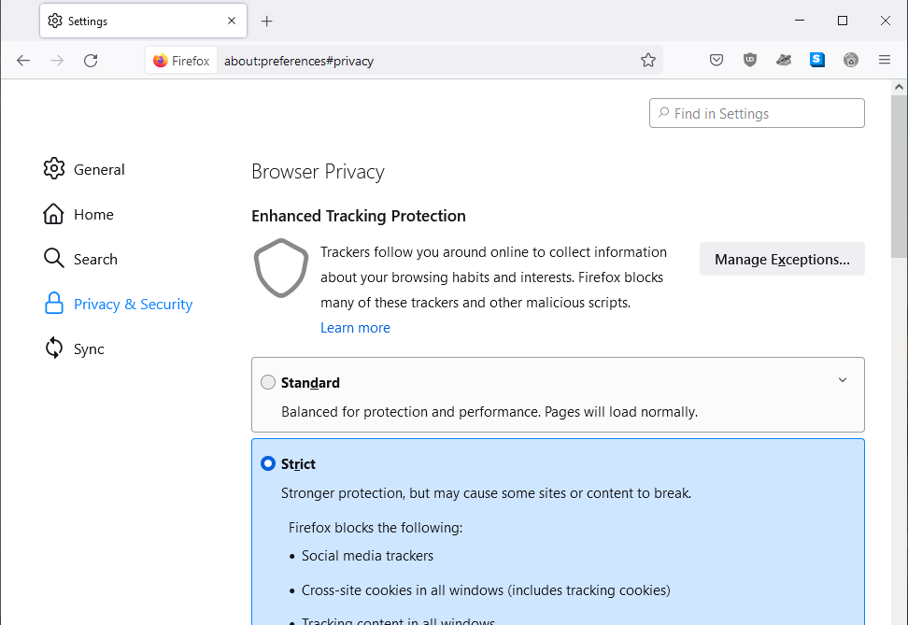Save the page to Pocket
This screenshot has height=625, width=908.
click(716, 60)
